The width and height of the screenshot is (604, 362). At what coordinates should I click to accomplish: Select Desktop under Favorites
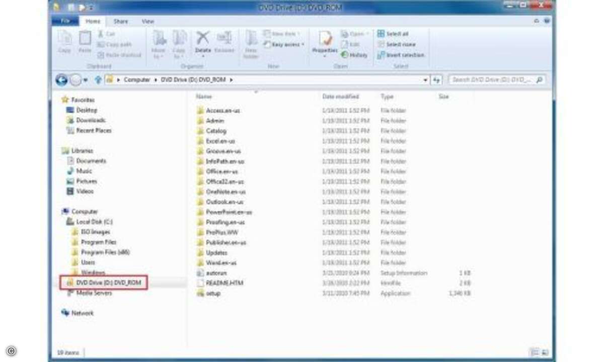(x=82, y=110)
